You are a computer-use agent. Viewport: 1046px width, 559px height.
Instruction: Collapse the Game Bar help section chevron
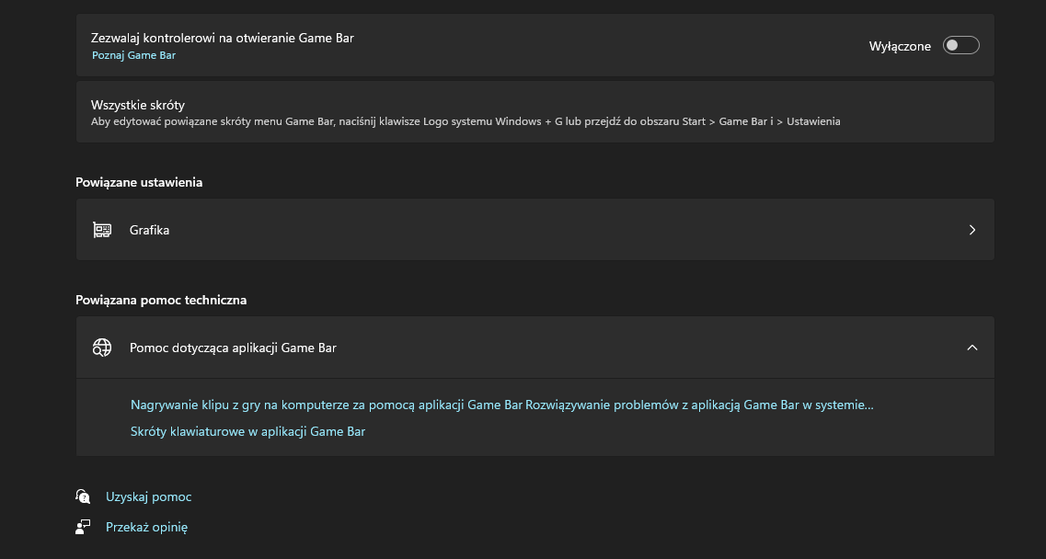972,348
